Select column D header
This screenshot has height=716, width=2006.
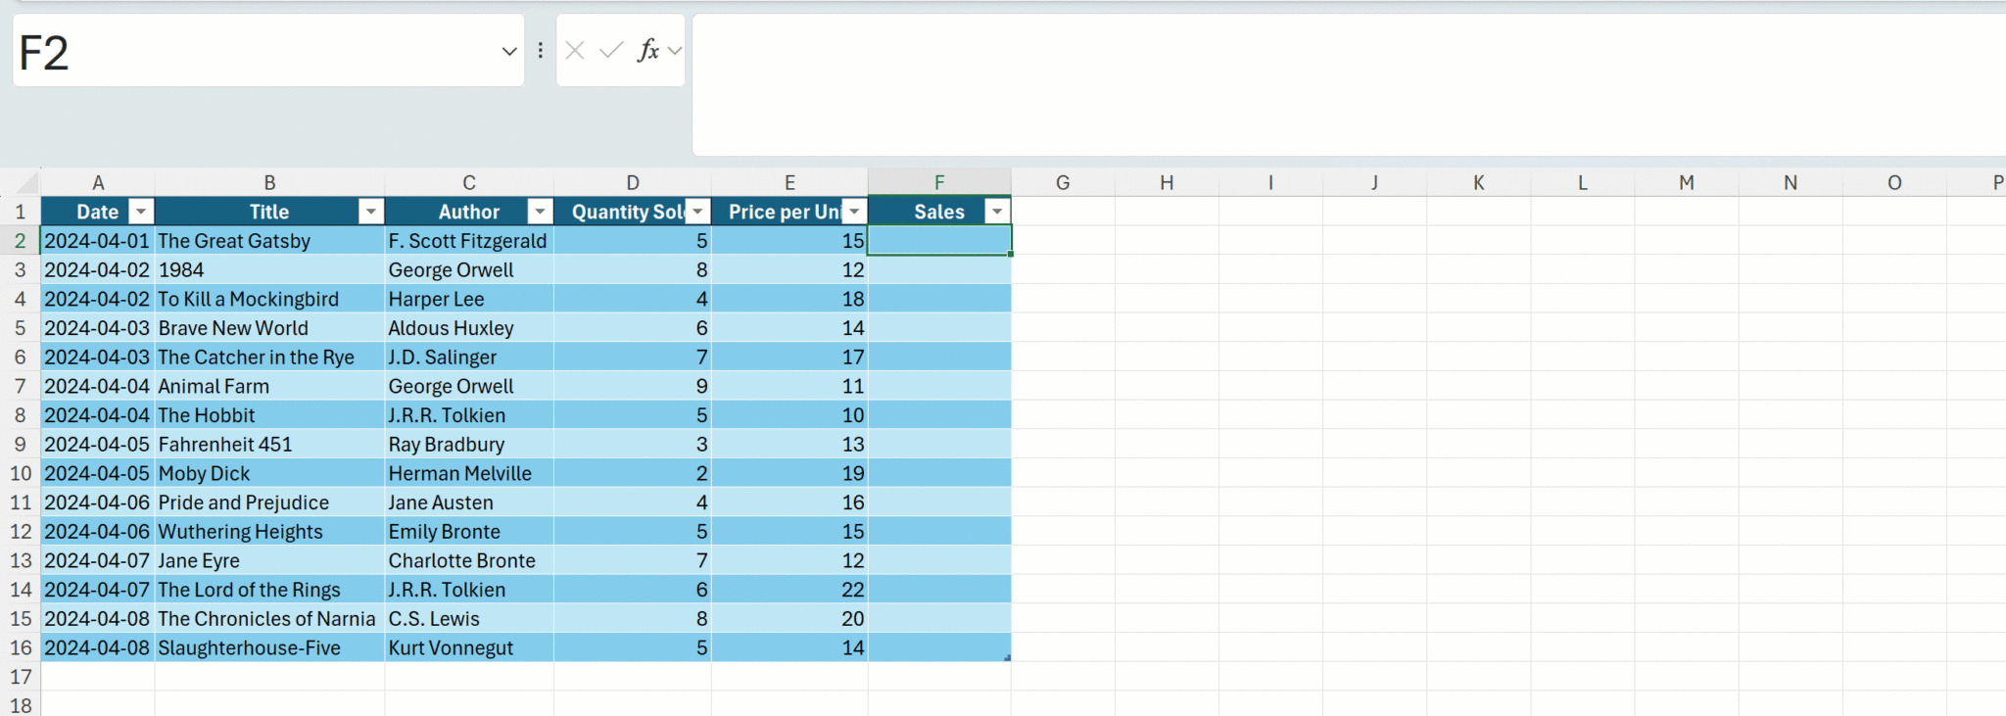[633, 183]
